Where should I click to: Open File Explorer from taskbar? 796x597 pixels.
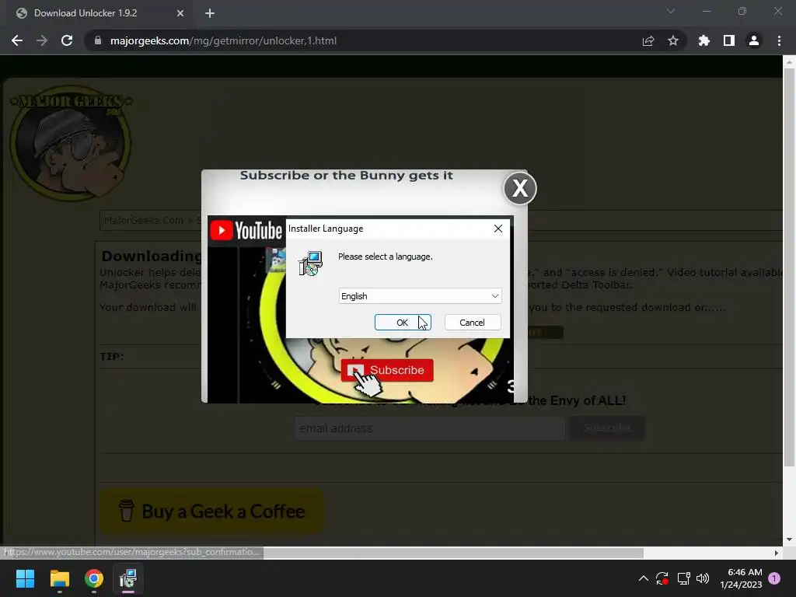point(59,578)
